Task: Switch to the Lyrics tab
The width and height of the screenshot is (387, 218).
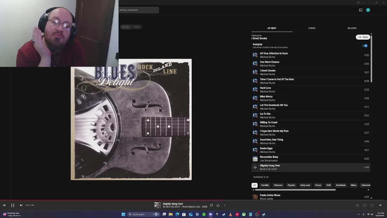Action: click(312, 28)
